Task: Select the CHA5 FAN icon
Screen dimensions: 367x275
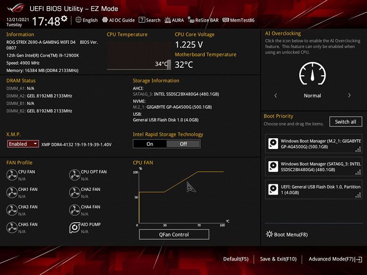Action: coord(12,228)
